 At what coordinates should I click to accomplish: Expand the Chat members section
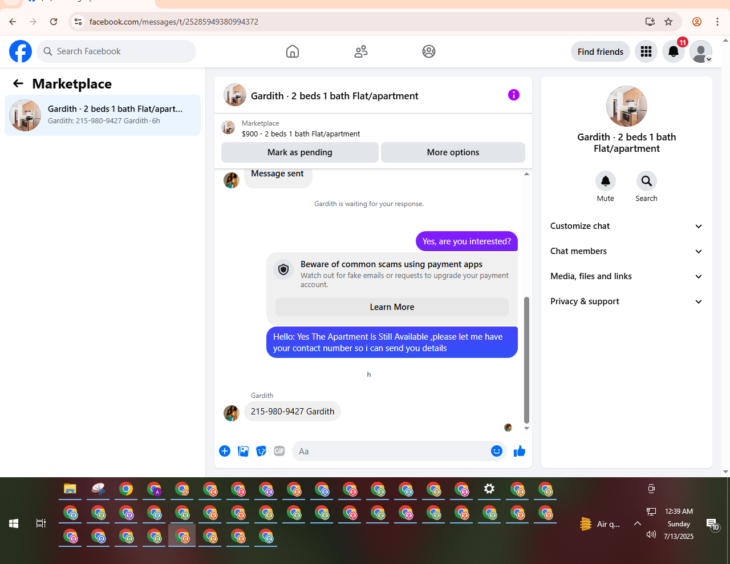pos(626,251)
